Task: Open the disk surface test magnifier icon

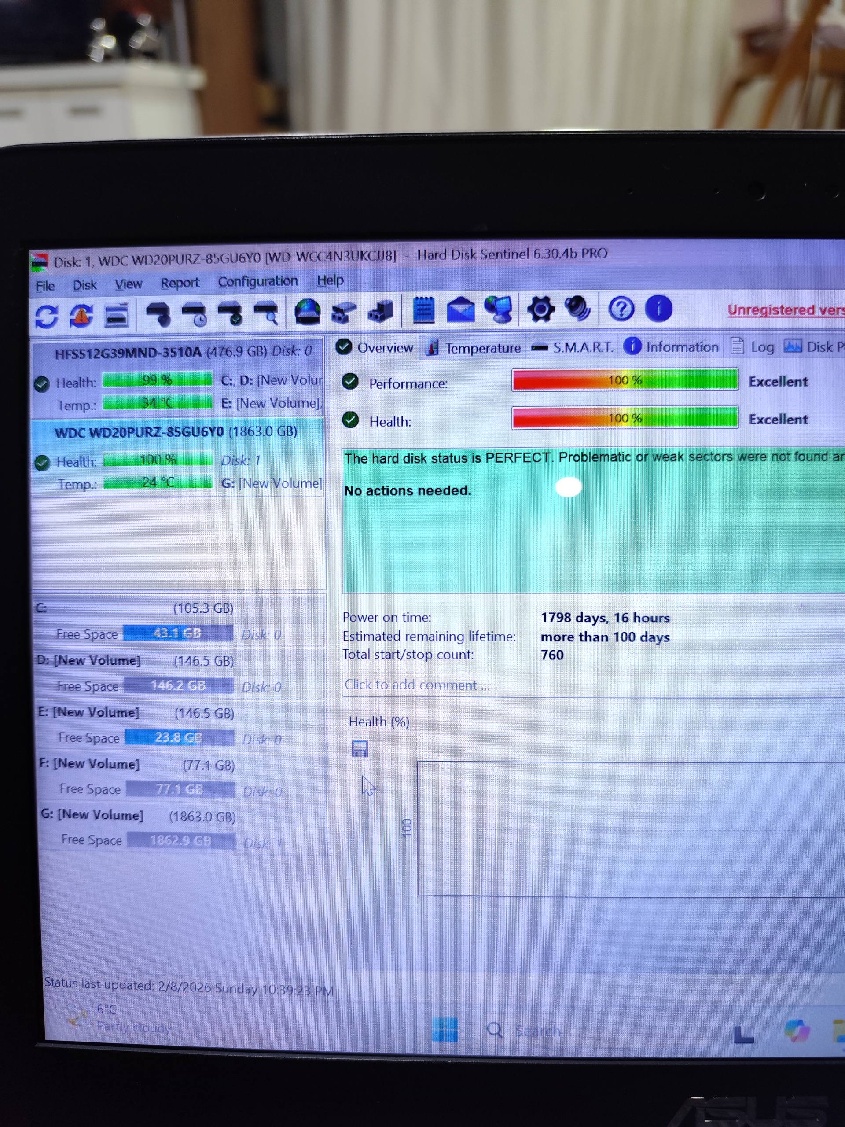Action: coord(266,313)
